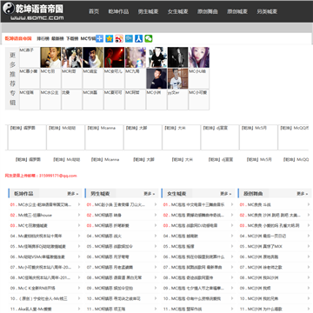Open the 【乾坤】dj宣宣 carousel image box
This screenshot has height=313, width=313.
coord(220,137)
